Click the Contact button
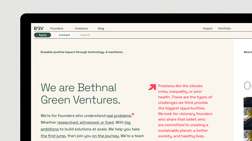The image size is (252, 141). (x=64, y=35)
